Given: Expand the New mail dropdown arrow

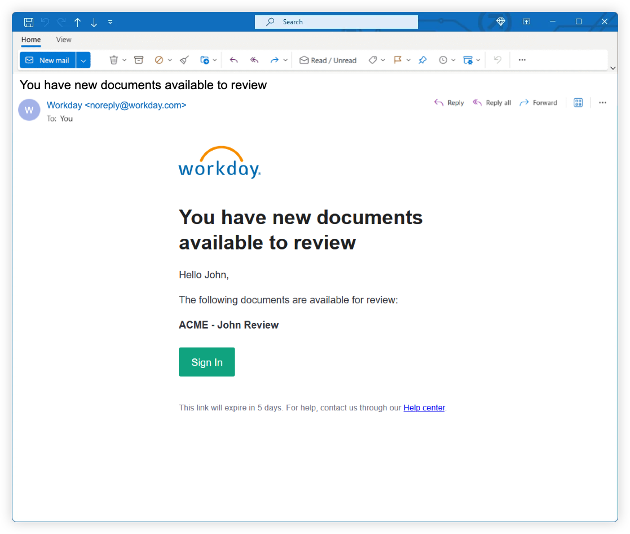Looking at the screenshot, I should 83,60.
